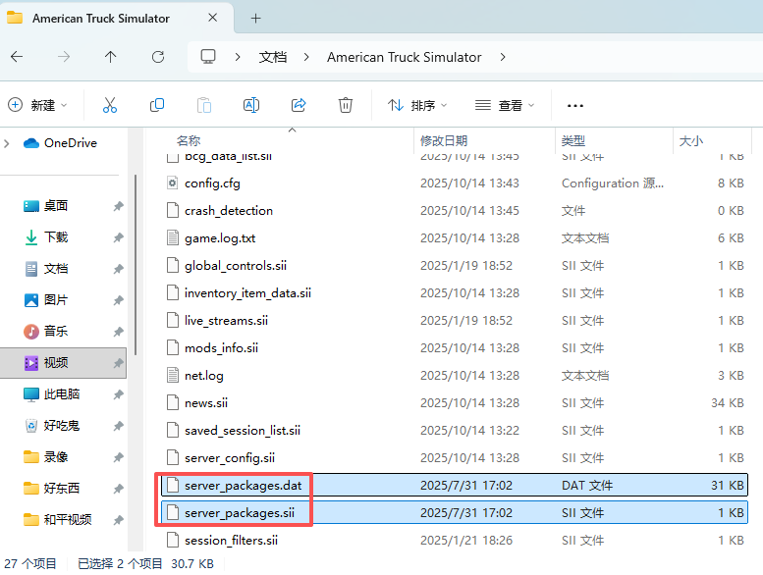Open the 排序 (Sort) dropdown menu
Viewport: 763px width, 575px height.
tap(417, 105)
